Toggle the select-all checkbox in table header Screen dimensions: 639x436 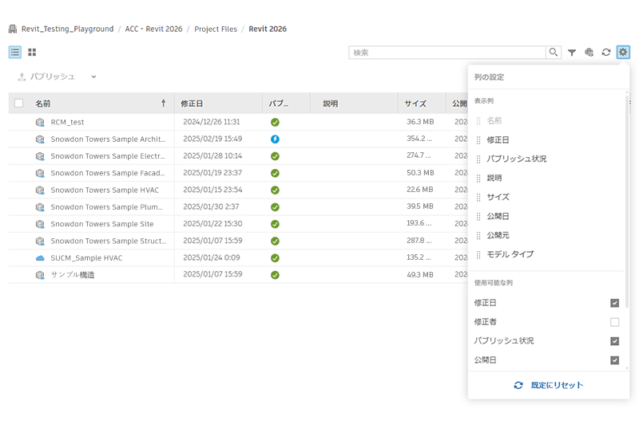pyautogui.click(x=18, y=104)
